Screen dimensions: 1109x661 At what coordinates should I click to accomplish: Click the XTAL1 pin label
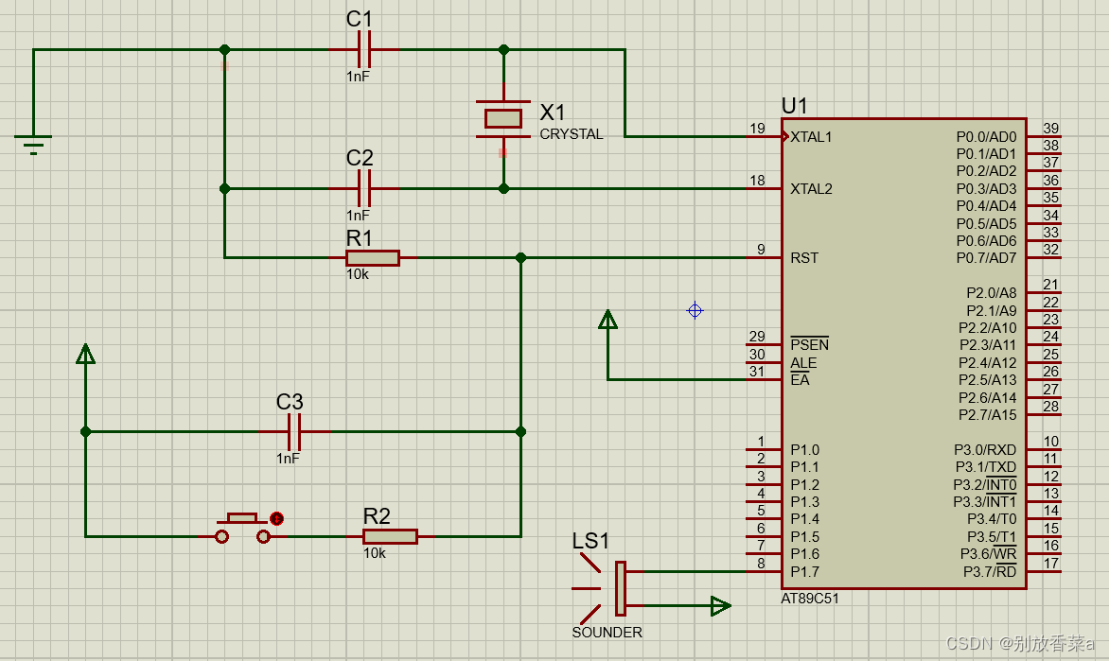(811, 137)
